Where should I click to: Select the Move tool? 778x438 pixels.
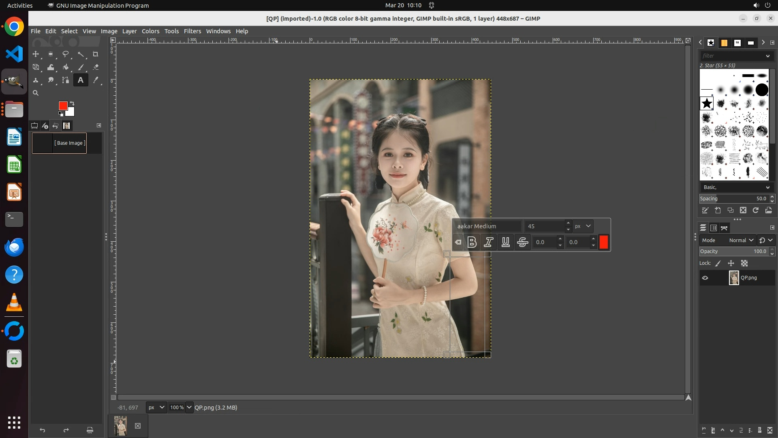click(x=36, y=54)
